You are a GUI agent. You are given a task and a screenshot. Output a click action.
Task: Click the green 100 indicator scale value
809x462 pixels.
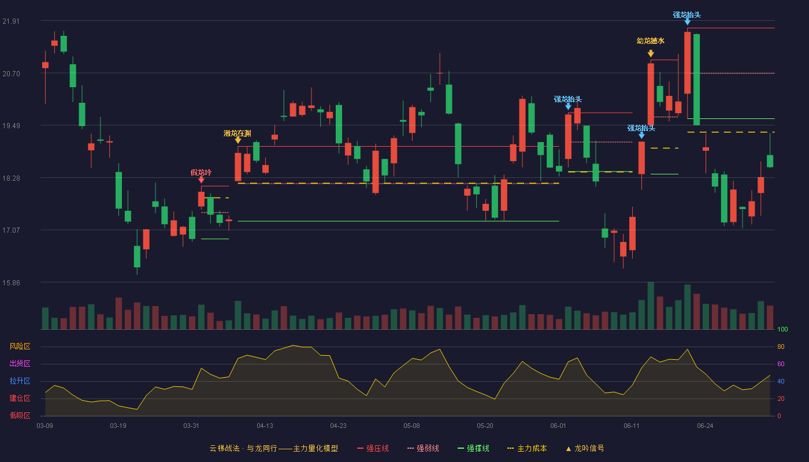point(782,330)
